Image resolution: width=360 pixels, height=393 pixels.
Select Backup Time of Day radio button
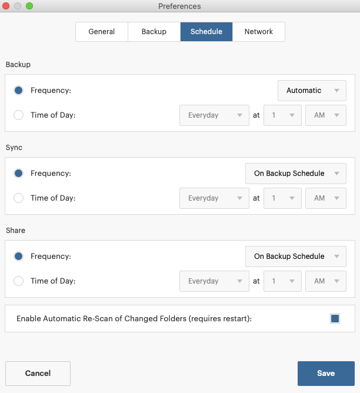click(x=19, y=115)
